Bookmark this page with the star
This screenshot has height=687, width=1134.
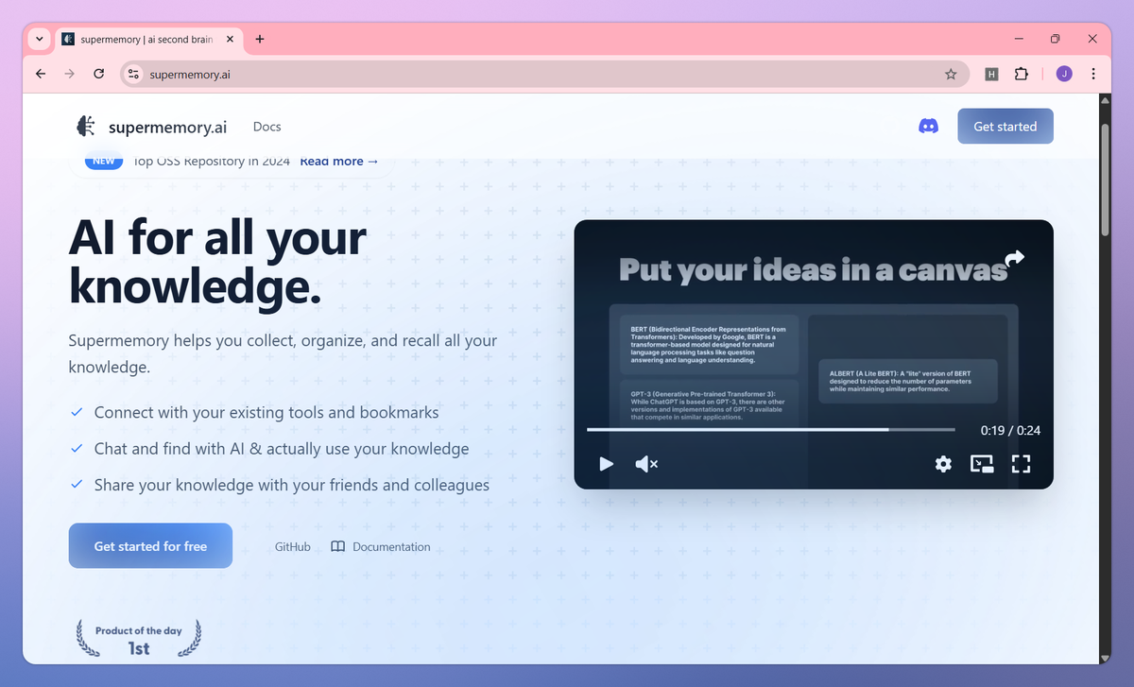click(x=951, y=74)
